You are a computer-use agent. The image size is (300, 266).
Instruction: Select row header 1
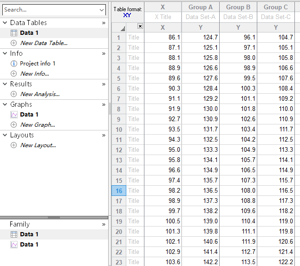coord(119,38)
